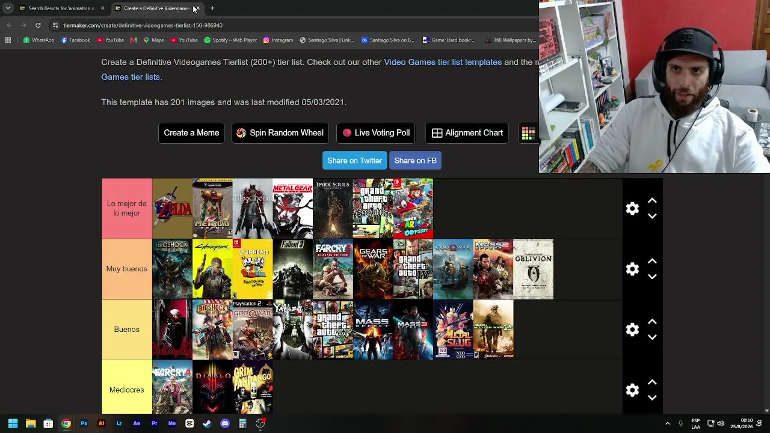
Task: Select the Cuphead game cover
Action: 253,269
